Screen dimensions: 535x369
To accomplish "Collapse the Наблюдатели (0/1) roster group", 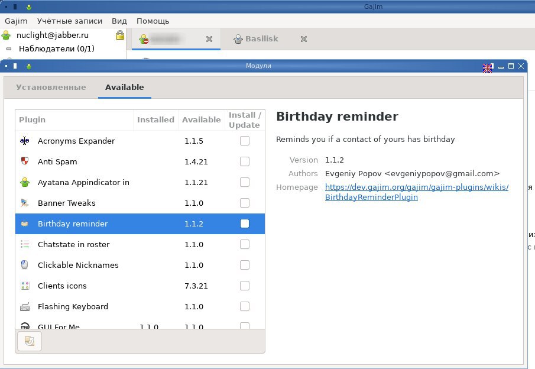I will [9, 49].
